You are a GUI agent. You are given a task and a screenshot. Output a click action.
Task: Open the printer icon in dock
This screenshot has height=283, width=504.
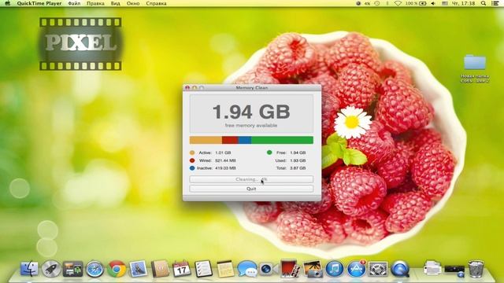(432, 268)
